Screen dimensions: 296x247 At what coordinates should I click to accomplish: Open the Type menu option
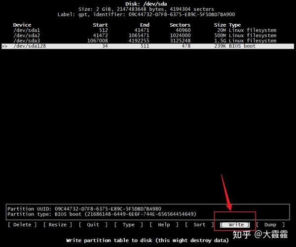128,225
